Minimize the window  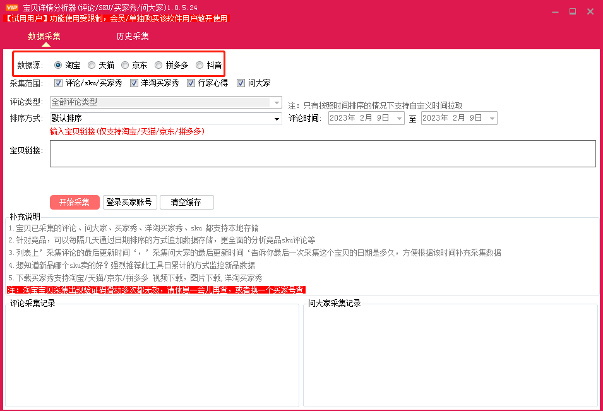point(555,12)
